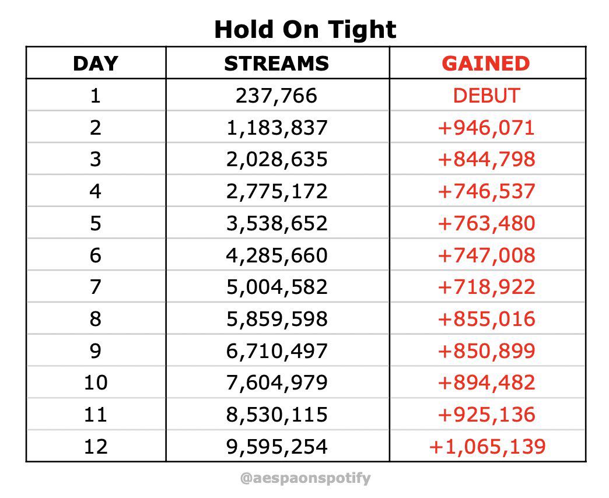This screenshot has height=498, width=609.
Task: Select streams value 9,595,254
Action: pos(276,447)
